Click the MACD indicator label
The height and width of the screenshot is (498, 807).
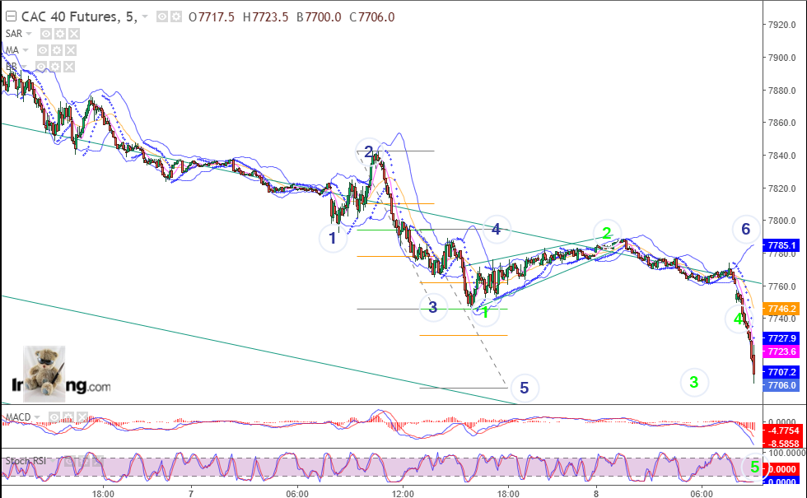tap(18, 417)
